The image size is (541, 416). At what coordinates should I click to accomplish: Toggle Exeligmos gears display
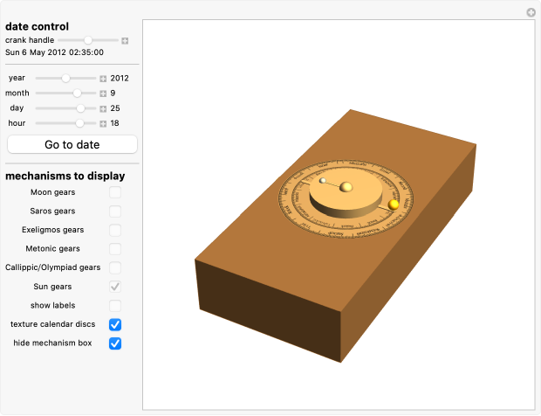[115, 230]
